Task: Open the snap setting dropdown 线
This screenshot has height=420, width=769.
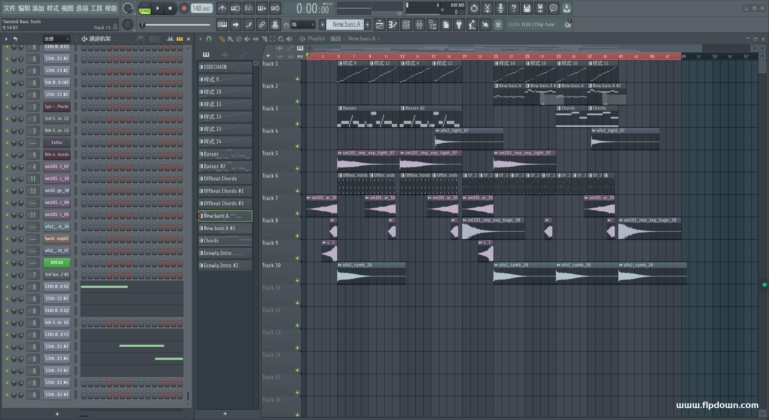Action: 302,25
